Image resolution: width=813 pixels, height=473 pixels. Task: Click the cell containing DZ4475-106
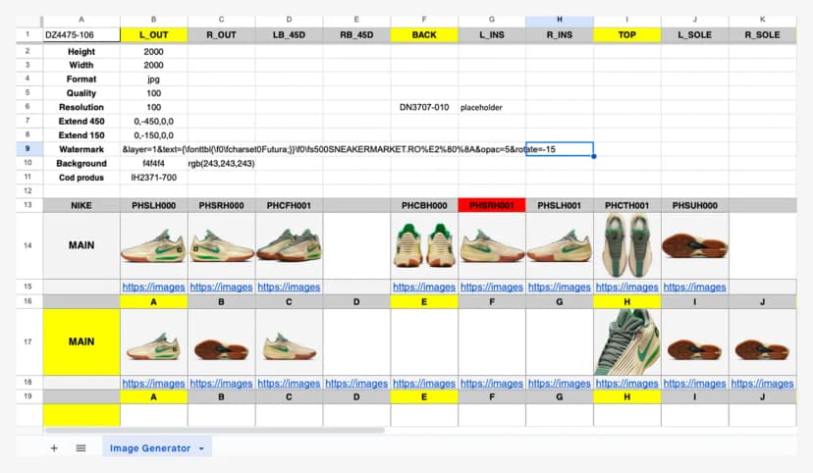coord(81,34)
